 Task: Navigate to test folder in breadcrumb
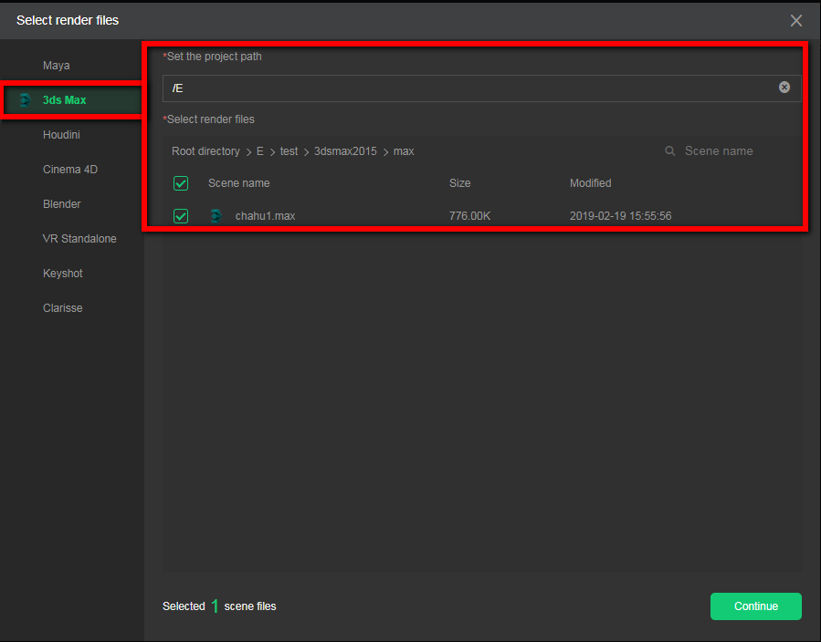[289, 151]
